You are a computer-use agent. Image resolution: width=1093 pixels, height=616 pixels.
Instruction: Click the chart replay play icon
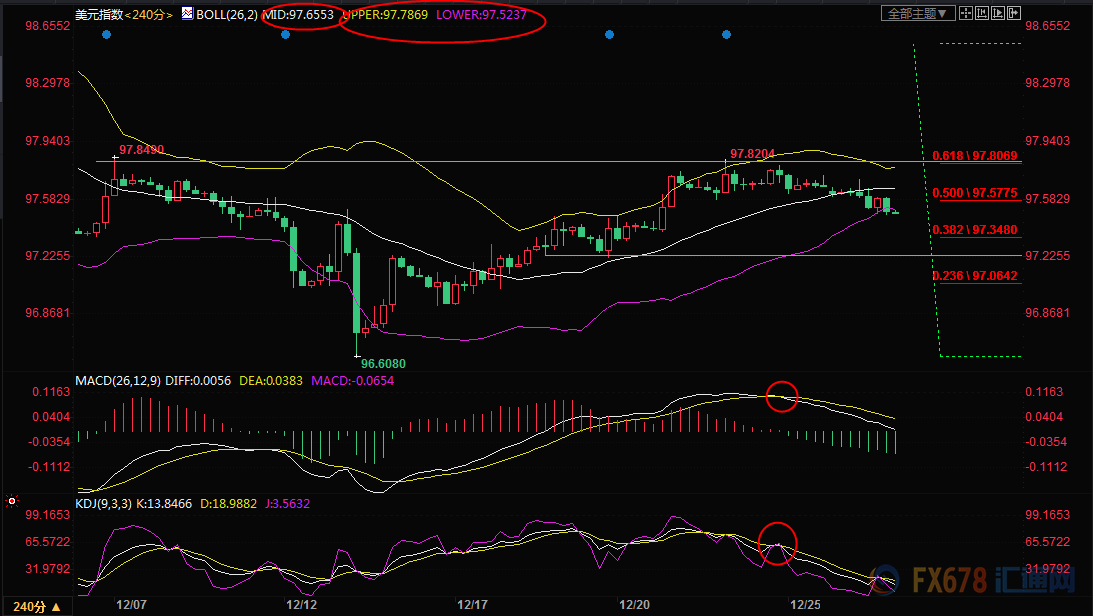coord(1000,13)
